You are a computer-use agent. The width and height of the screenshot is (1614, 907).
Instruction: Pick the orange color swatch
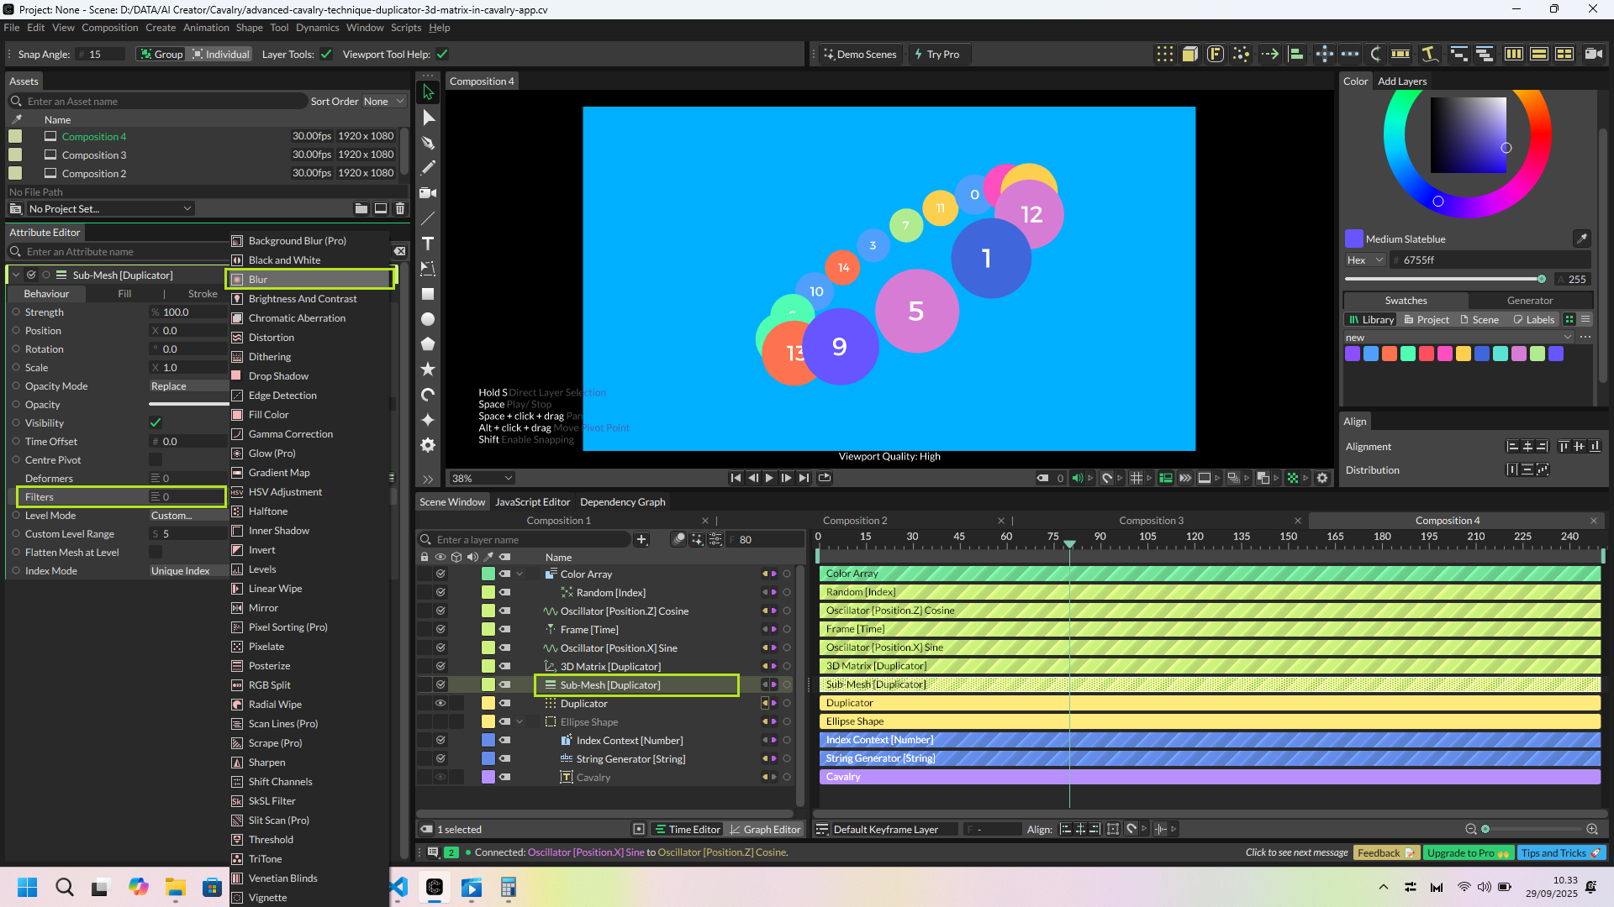(1390, 354)
